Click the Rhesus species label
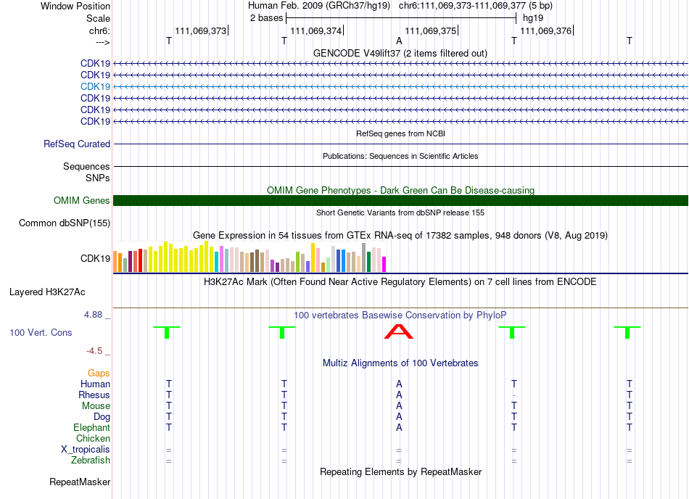Image resolution: width=689 pixels, height=499 pixels. coord(94,395)
